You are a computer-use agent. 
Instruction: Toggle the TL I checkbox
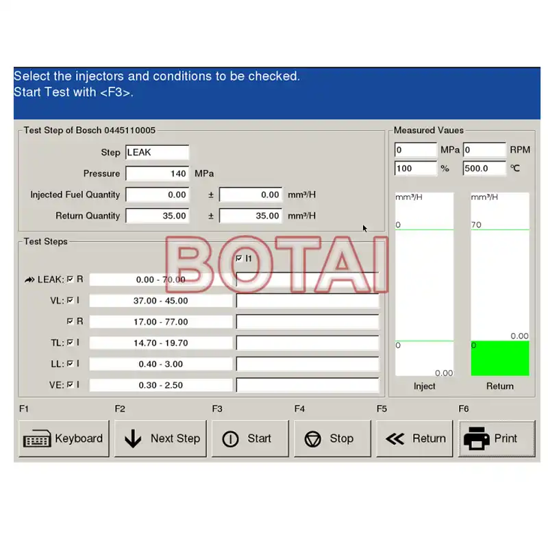71,342
